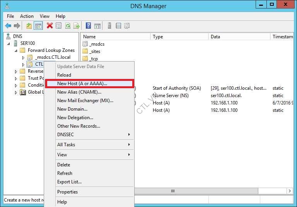Click Delete in the context menu
This screenshot has width=297, height=207.
(x=89, y=165)
